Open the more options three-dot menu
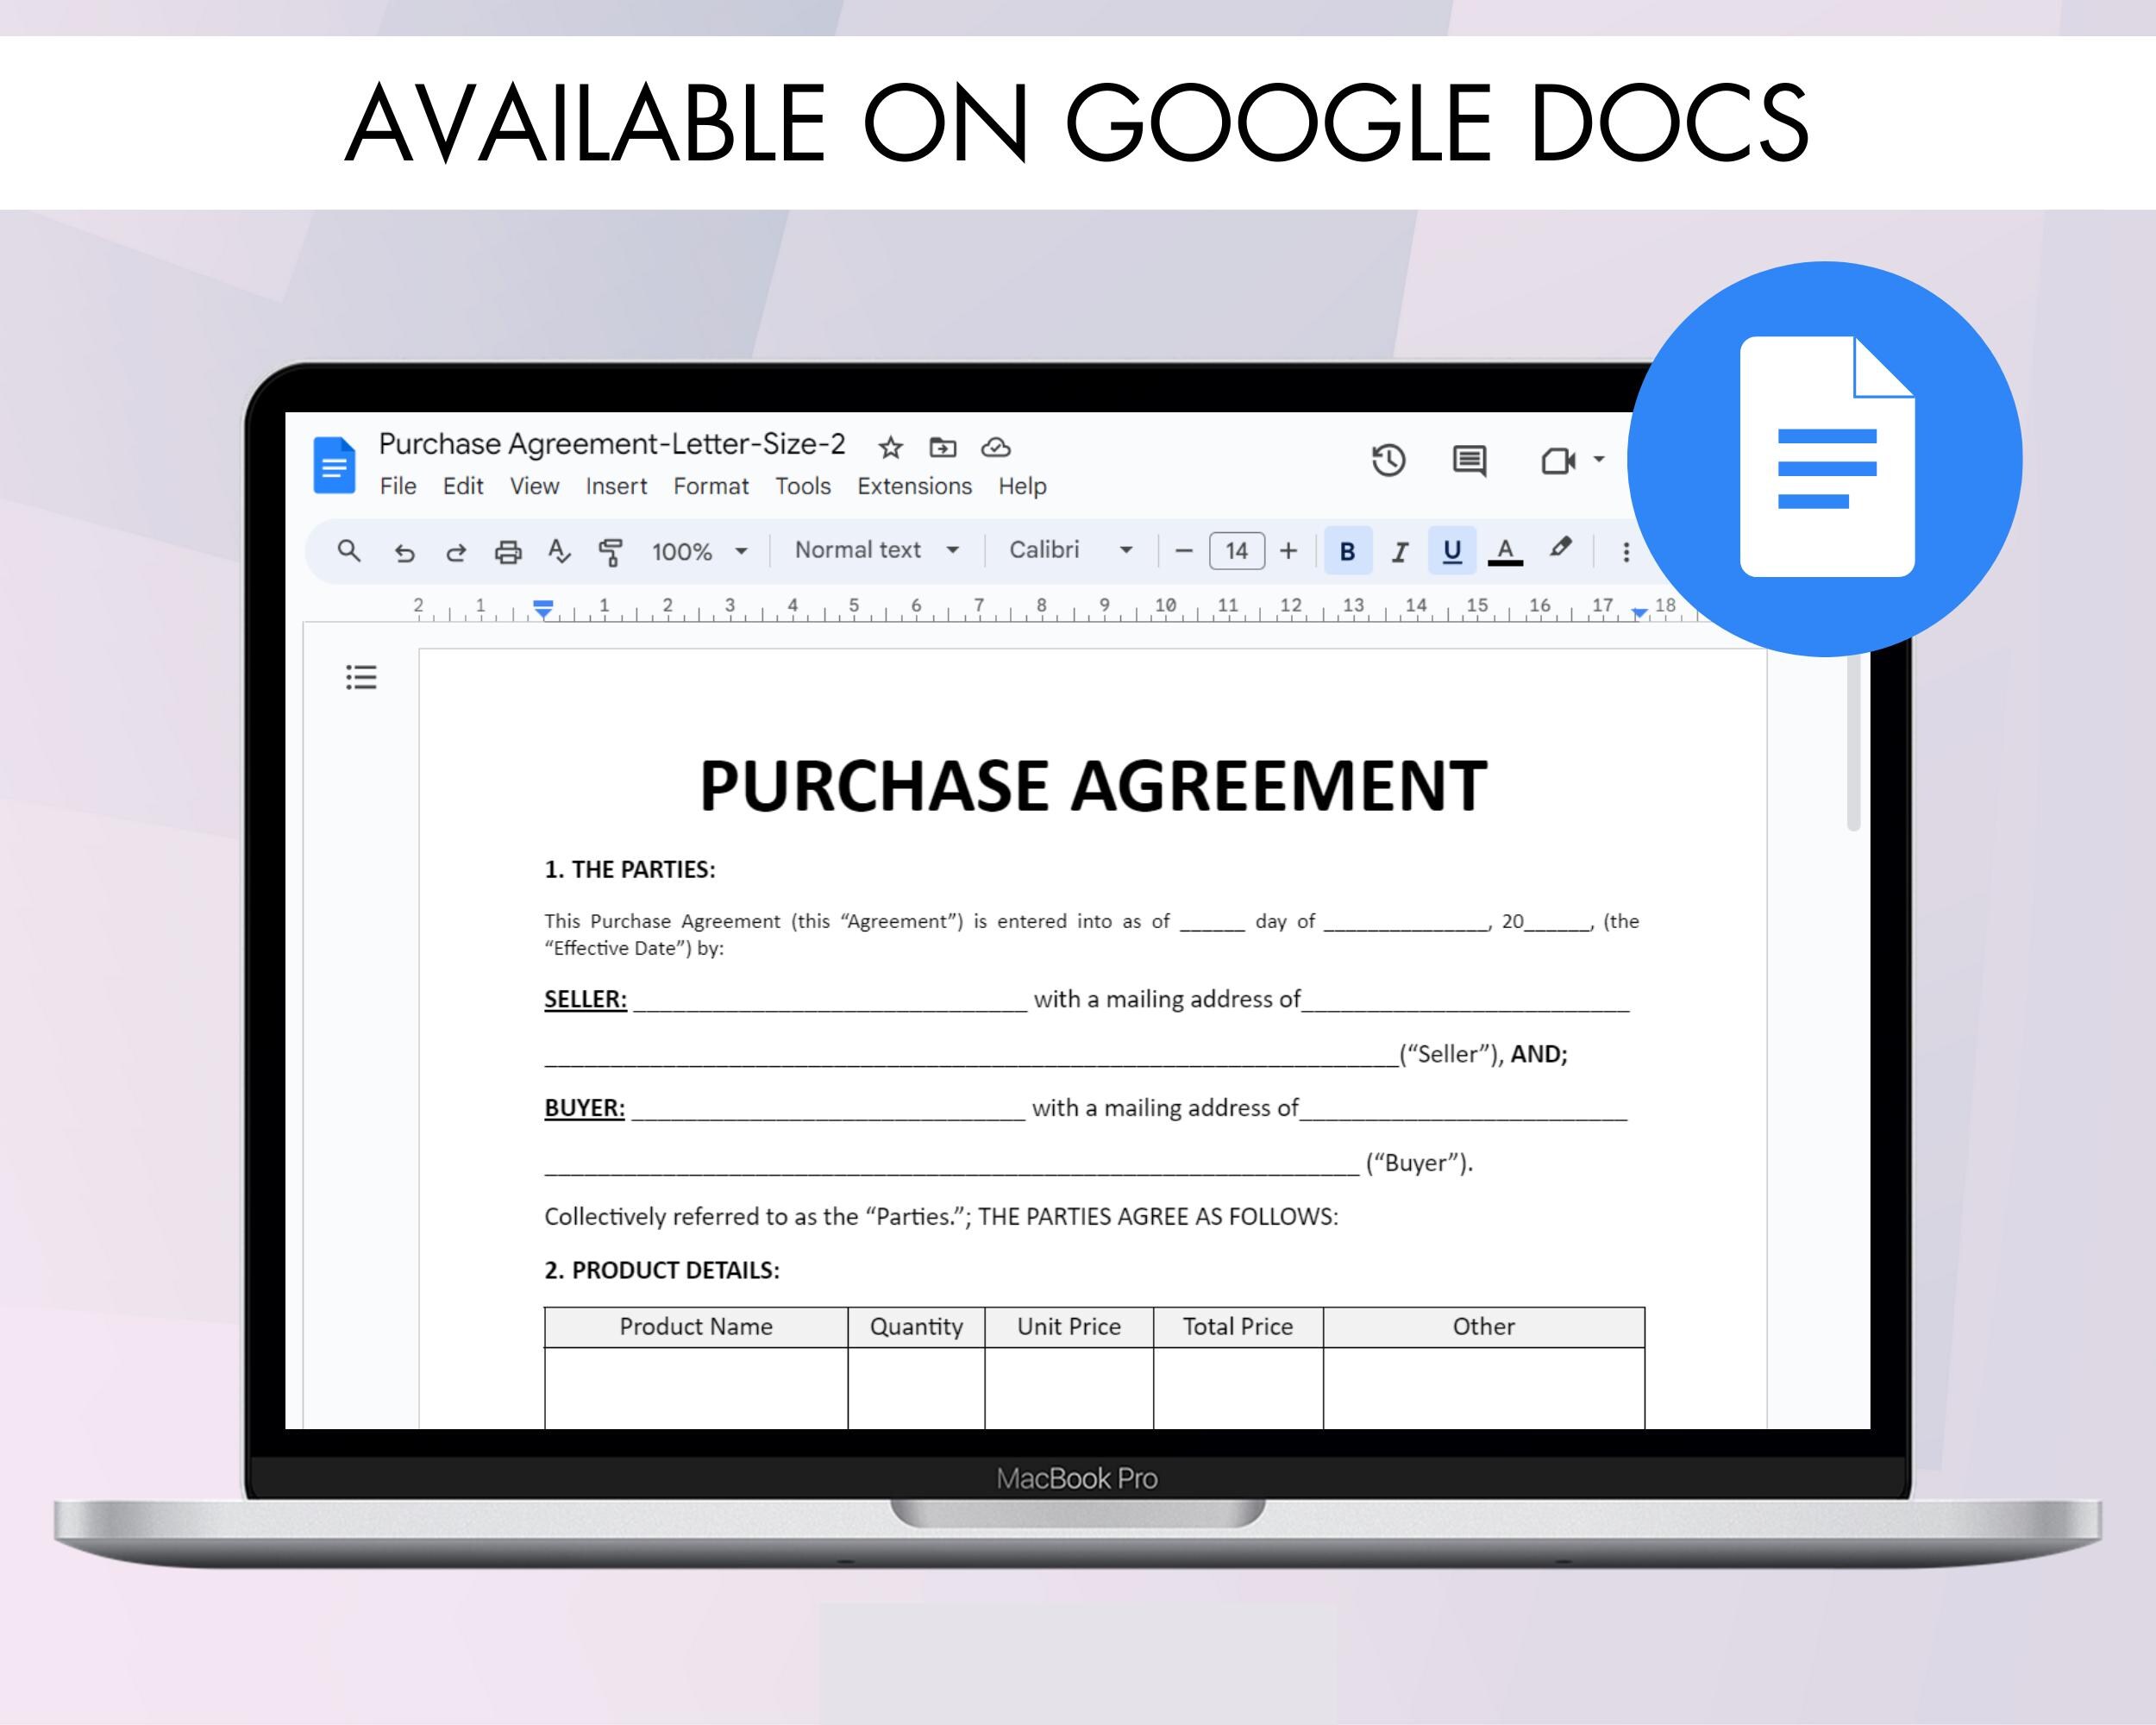This screenshot has width=2156, height=1725. point(1626,552)
